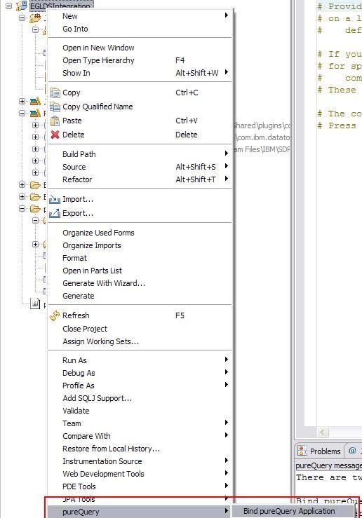Collapse the EGLDSIntegration project tree node
Image resolution: width=362 pixels, height=518 pixels.
point(9,6)
